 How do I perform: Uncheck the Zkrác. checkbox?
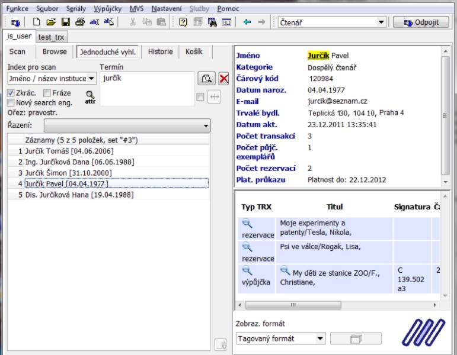(x=11, y=93)
